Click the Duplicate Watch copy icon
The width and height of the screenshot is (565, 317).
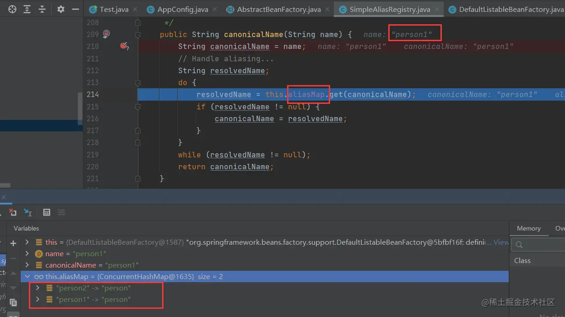[13, 302]
